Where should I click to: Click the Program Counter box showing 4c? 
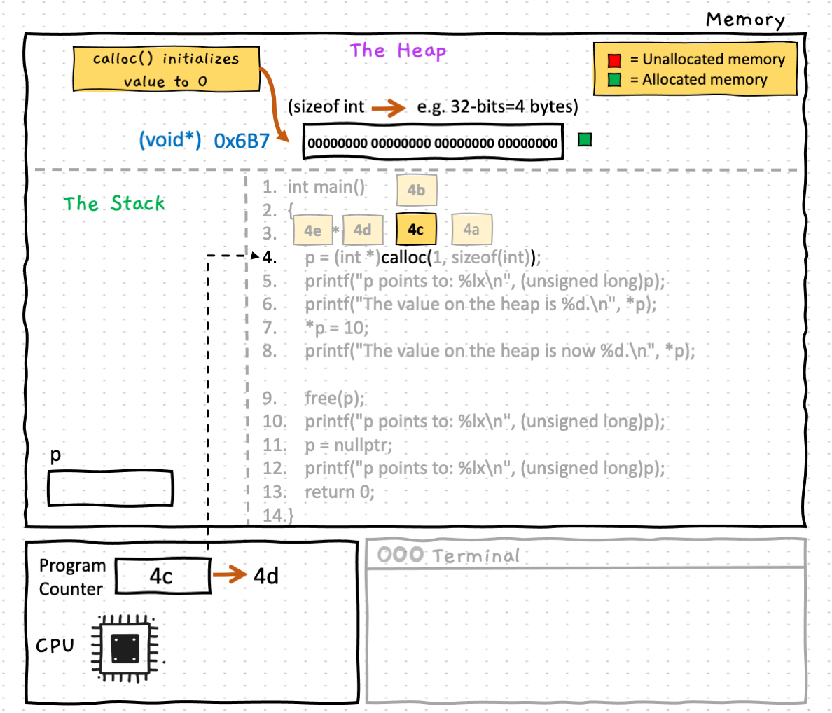(163, 576)
